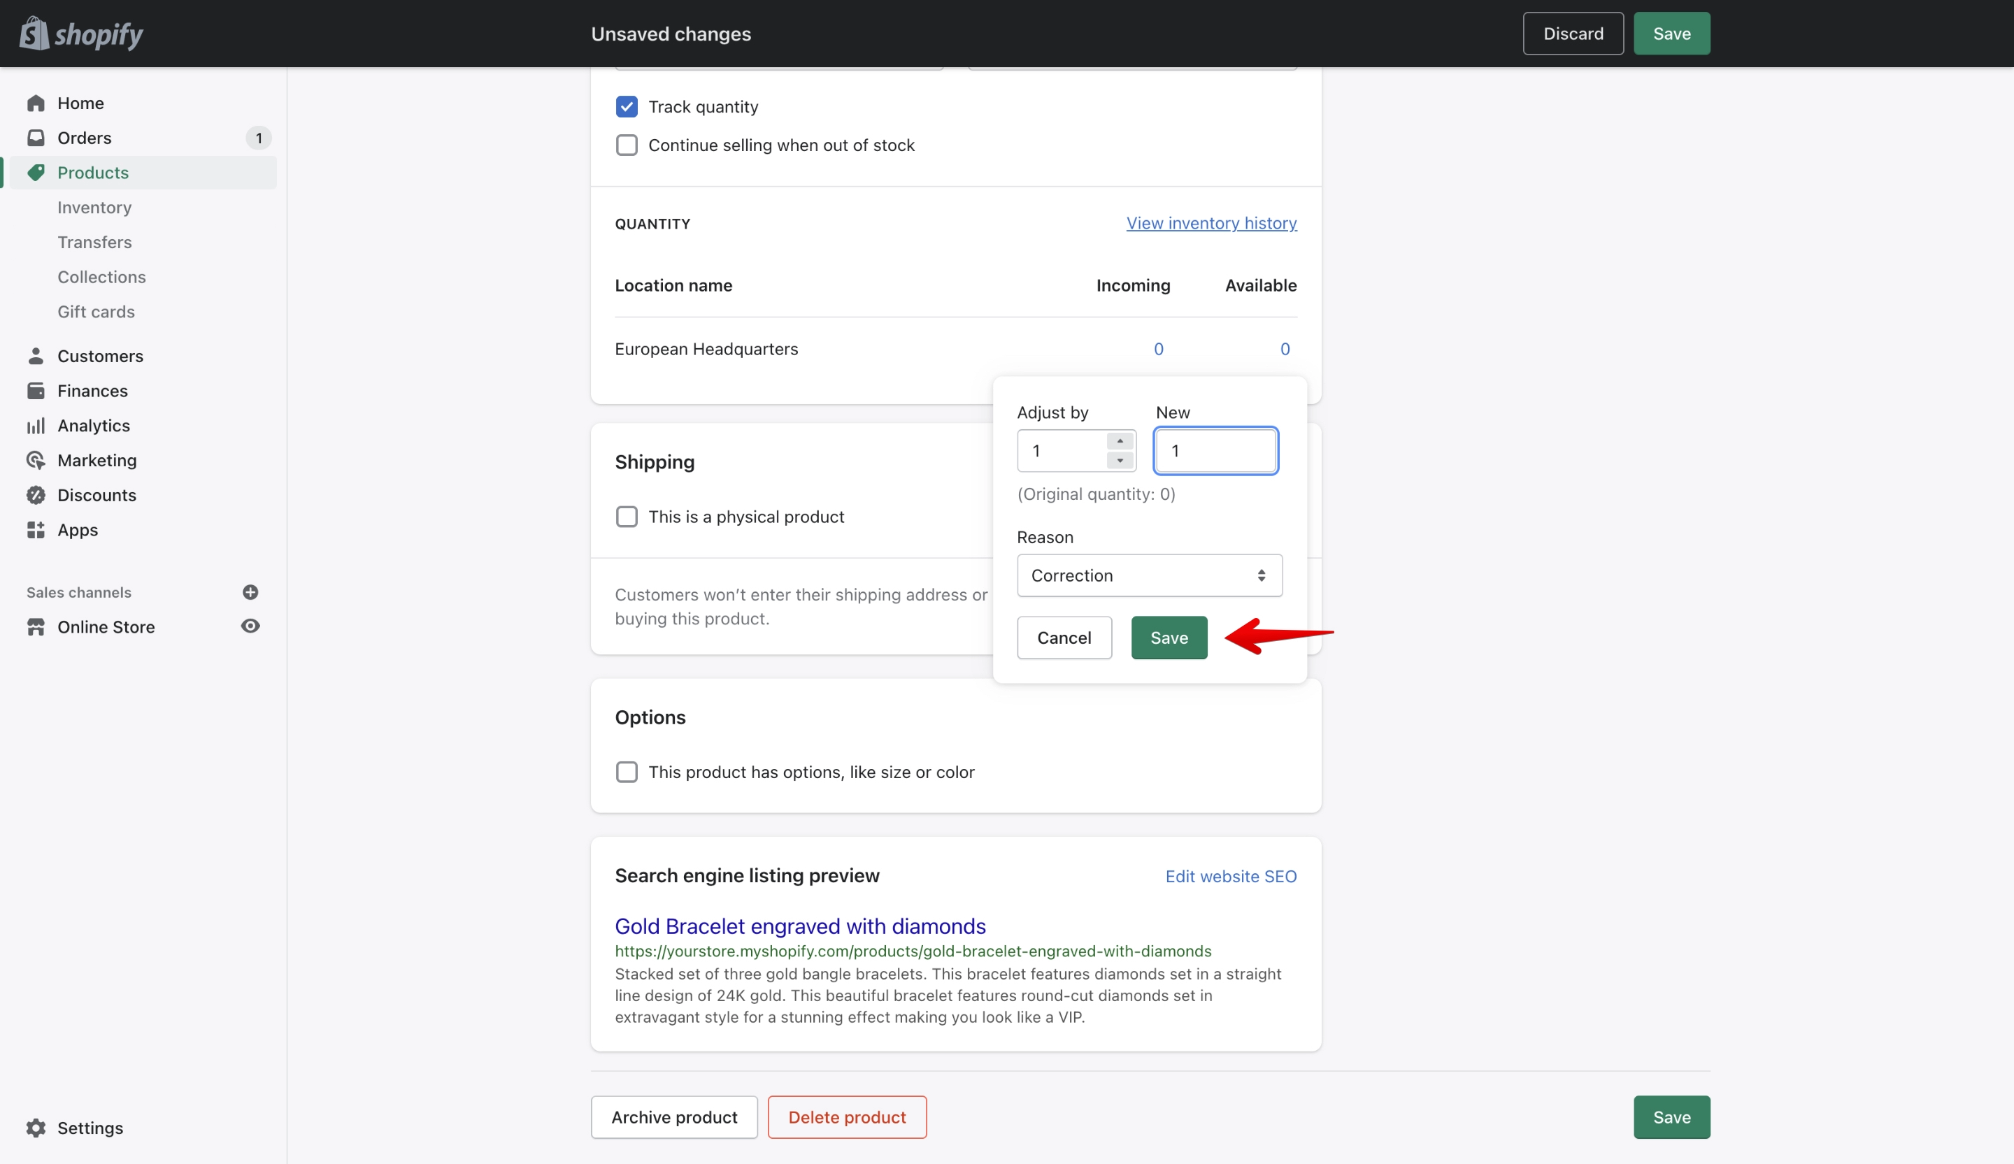Image resolution: width=2014 pixels, height=1164 pixels.
Task: View Online Store eye icon
Action: [x=250, y=626]
